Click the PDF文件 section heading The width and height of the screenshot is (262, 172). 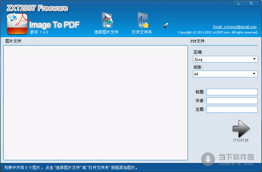click(197, 41)
